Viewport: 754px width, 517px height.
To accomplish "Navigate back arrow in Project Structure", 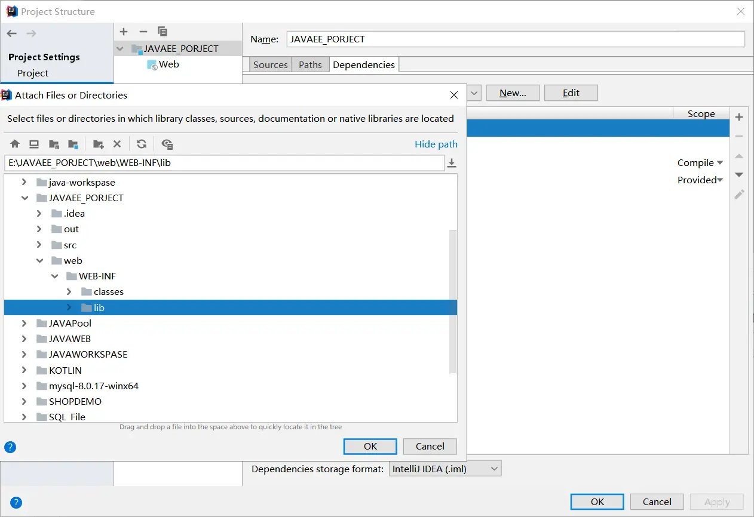I will tap(12, 33).
